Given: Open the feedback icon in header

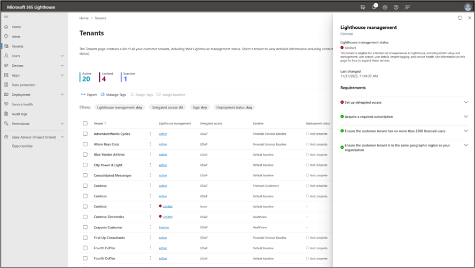Looking at the screenshot, I should click(x=407, y=7).
